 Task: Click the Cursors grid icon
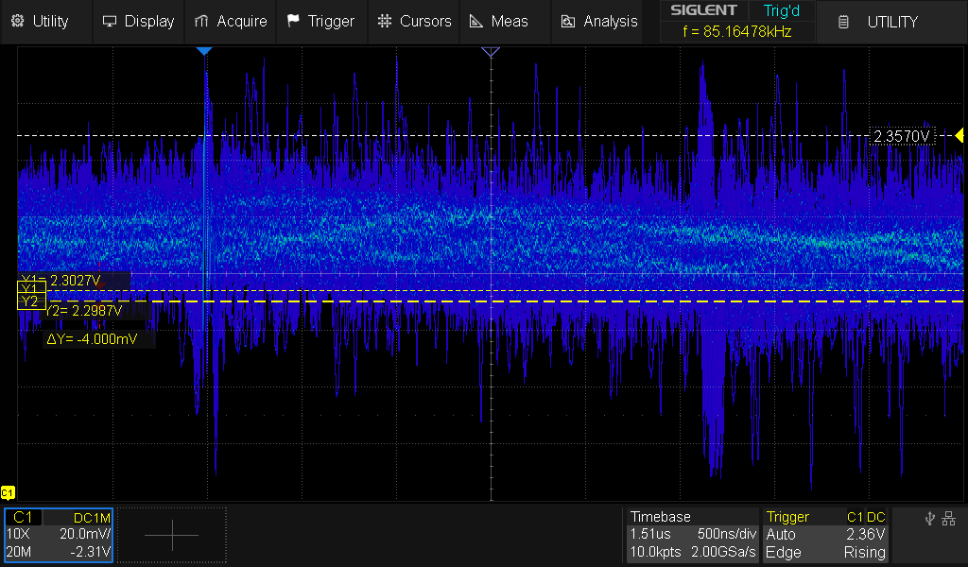(384, 21)
